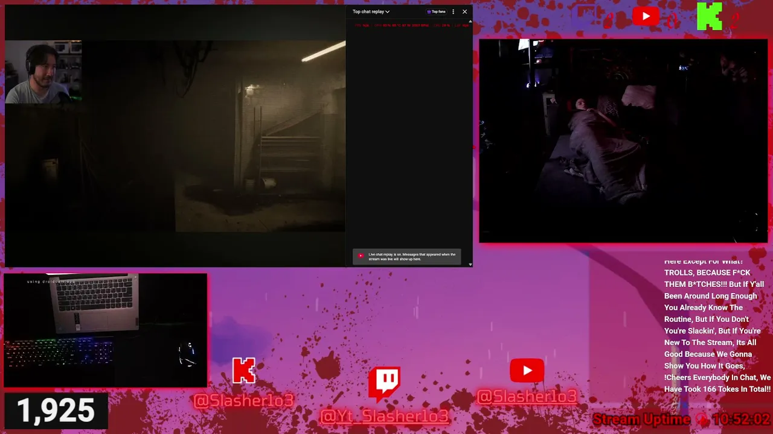773x434 pixels.
Task: Click the streamer facecam in the game video
Action: pyautogui.click(x=43, y=72)
